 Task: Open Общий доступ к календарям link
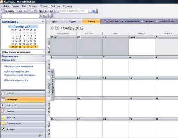pos(18,67)
